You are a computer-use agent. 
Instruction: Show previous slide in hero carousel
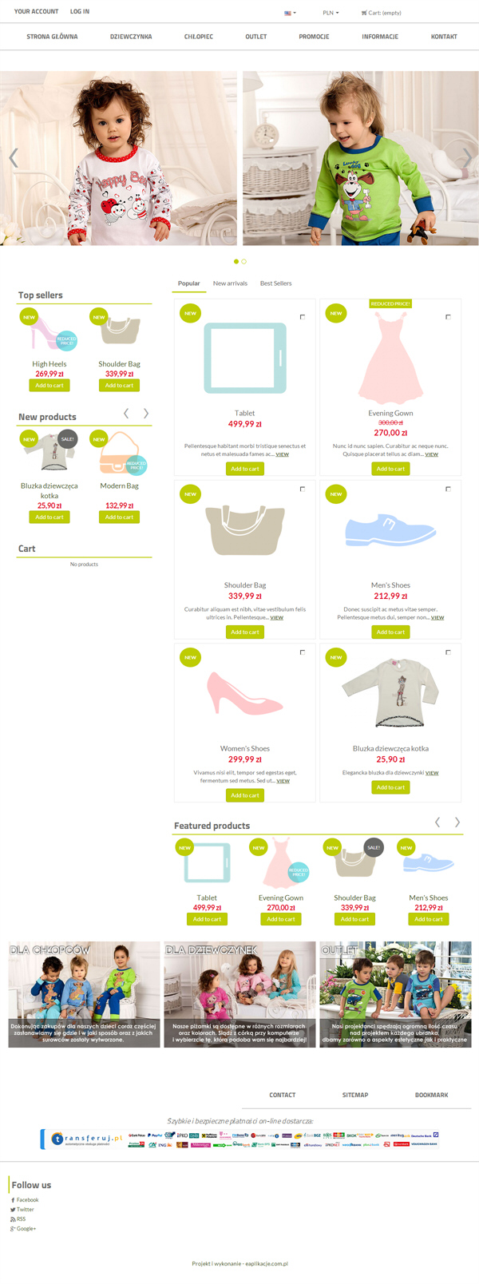point(13,158)
